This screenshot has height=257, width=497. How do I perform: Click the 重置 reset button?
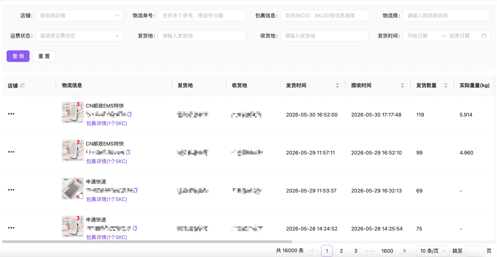coord(44,56)
